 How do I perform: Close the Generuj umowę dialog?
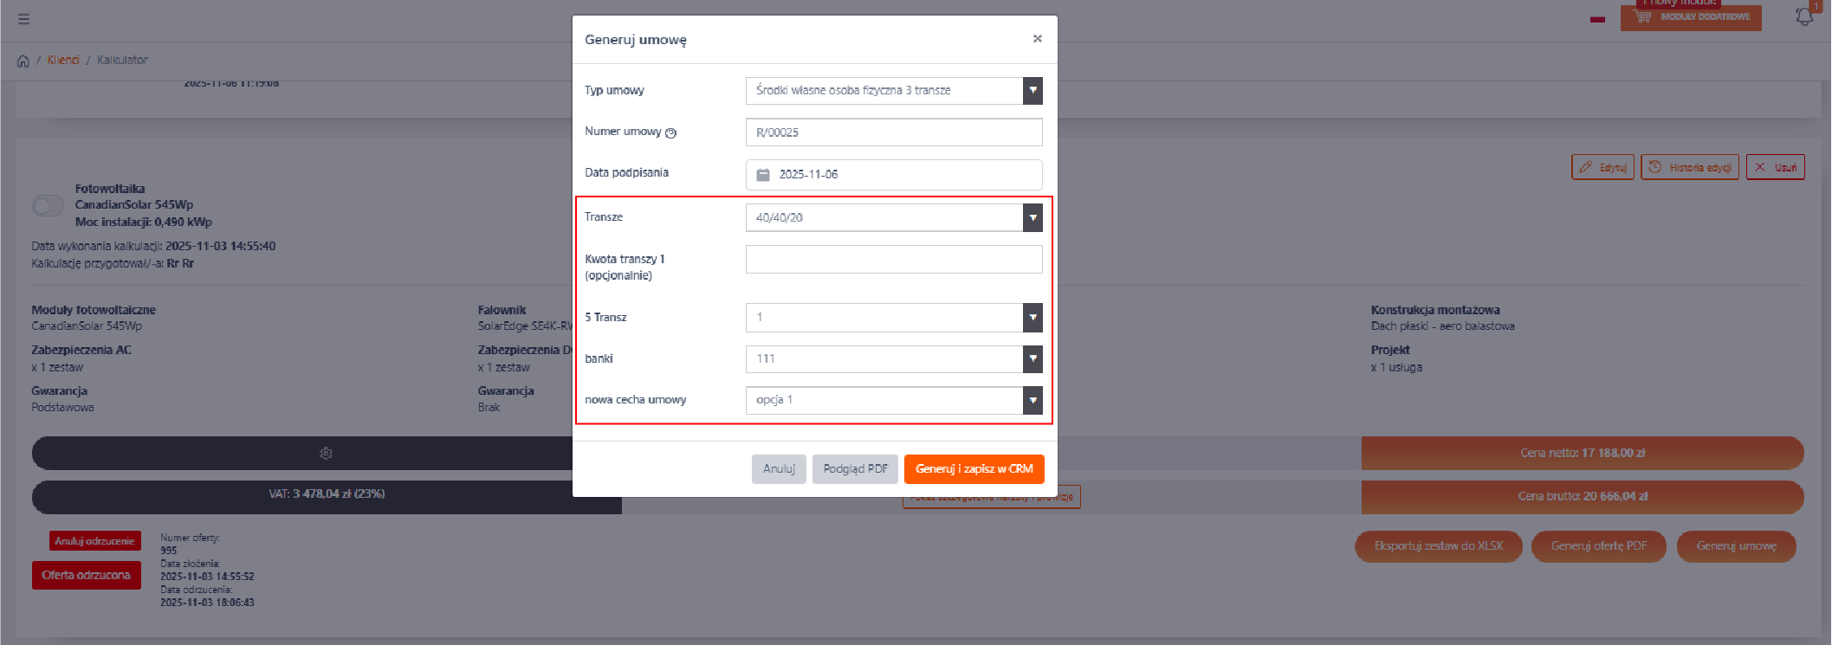click(x=1037, y=39)
